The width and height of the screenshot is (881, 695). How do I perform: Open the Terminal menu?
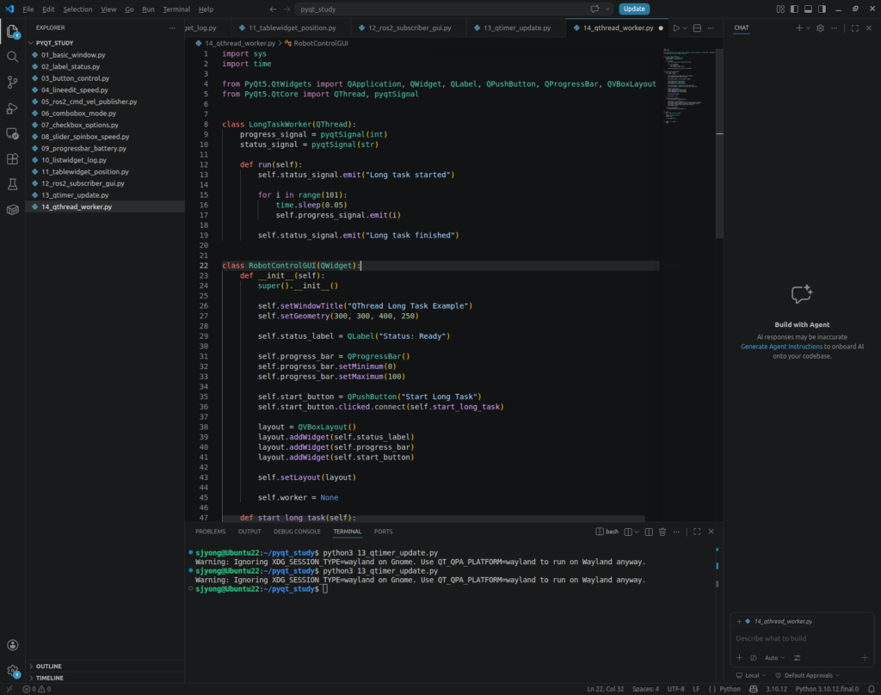click(176, 9)
